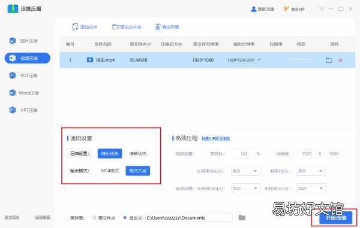
Task: Open frame rate (fps) dropdown
Action: pyautogui.click(x=311, y=171)
